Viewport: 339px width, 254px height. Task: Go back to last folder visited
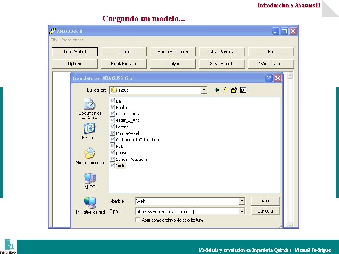tap(217, 90)
